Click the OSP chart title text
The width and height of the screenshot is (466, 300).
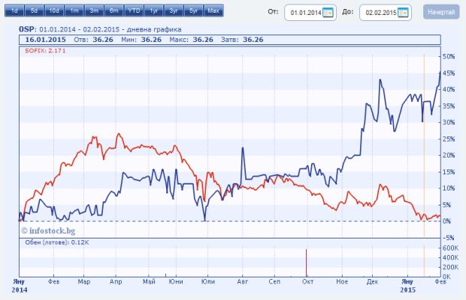point(100,29)
